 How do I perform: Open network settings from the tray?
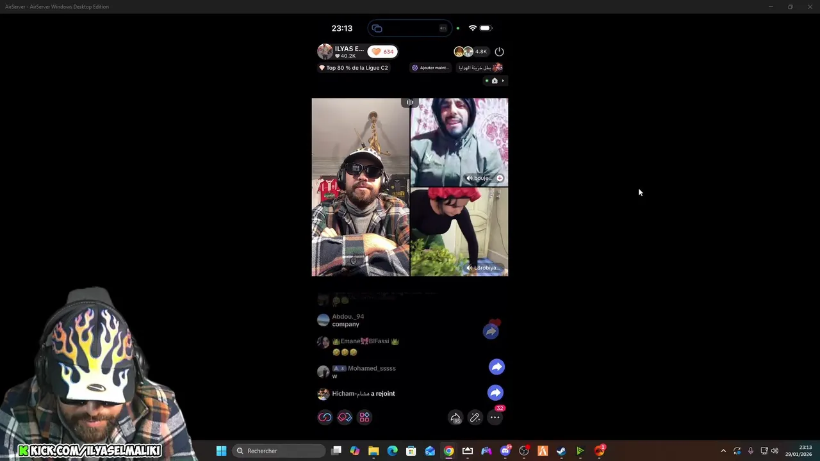(764, 451)
